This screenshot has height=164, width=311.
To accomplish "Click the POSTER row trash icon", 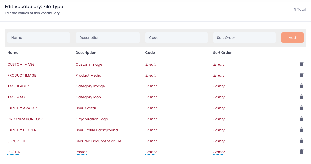I will point(301,152).
